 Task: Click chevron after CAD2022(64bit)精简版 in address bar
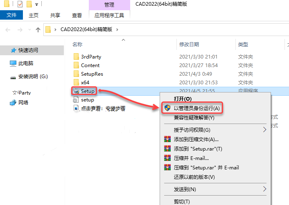117,29
